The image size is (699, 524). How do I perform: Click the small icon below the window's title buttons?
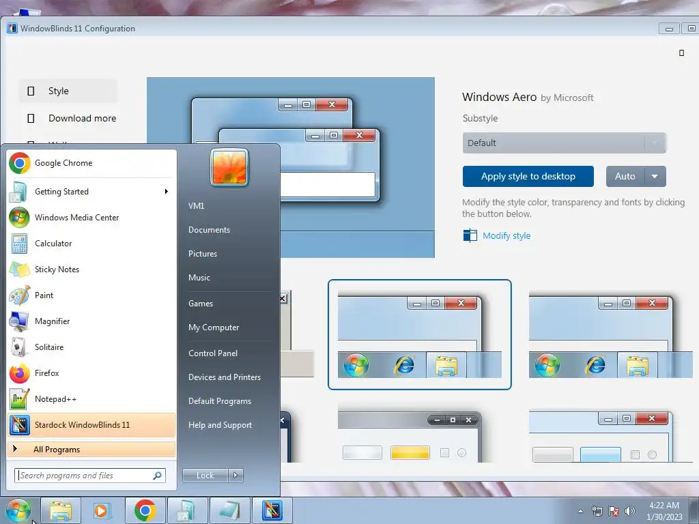pyautogui.click(x=681, y=53)
